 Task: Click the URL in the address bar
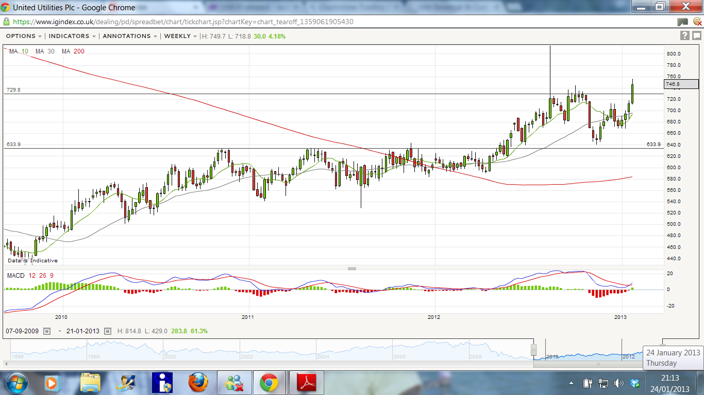183,22
